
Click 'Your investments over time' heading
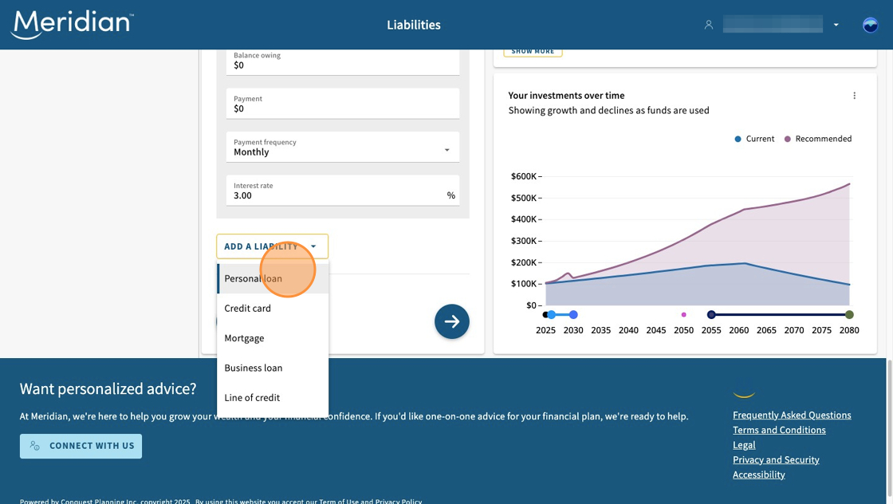(566, 96)
